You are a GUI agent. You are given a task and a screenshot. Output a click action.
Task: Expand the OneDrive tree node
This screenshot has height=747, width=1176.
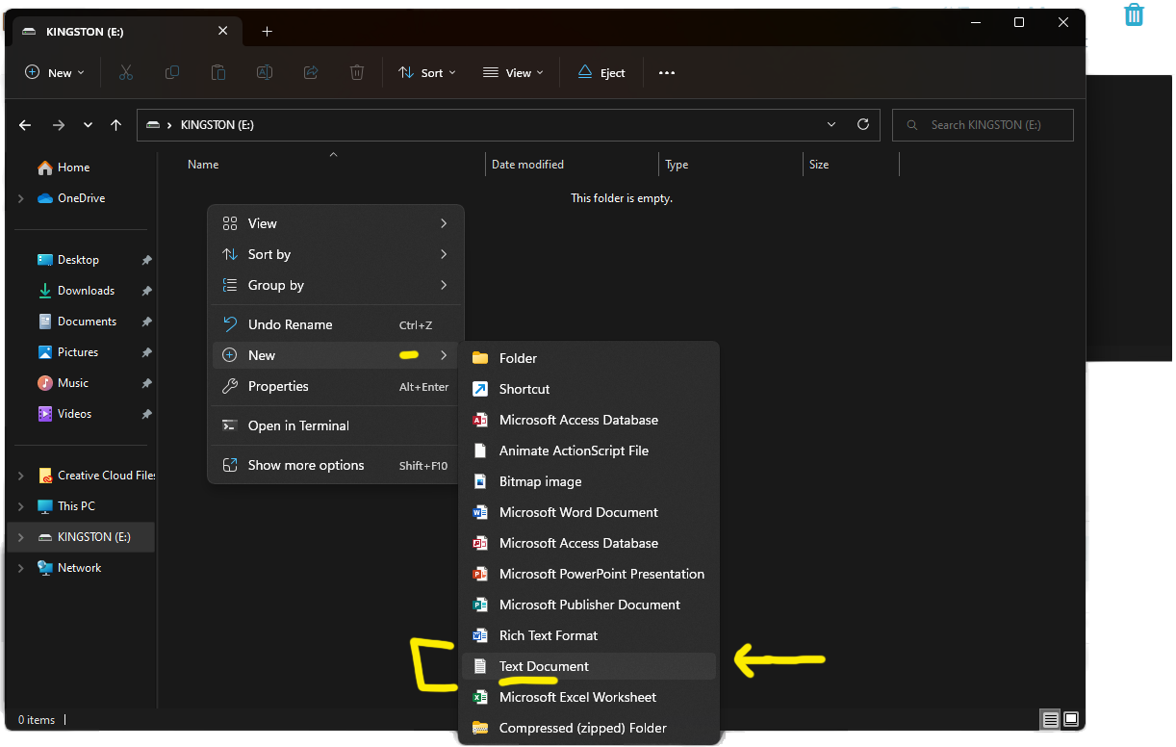pyautogui.click(x=21, y=198)
